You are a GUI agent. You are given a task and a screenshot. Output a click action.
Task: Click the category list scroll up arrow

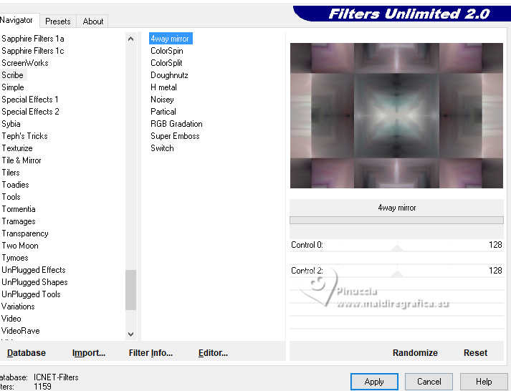(x=130, y=39)
